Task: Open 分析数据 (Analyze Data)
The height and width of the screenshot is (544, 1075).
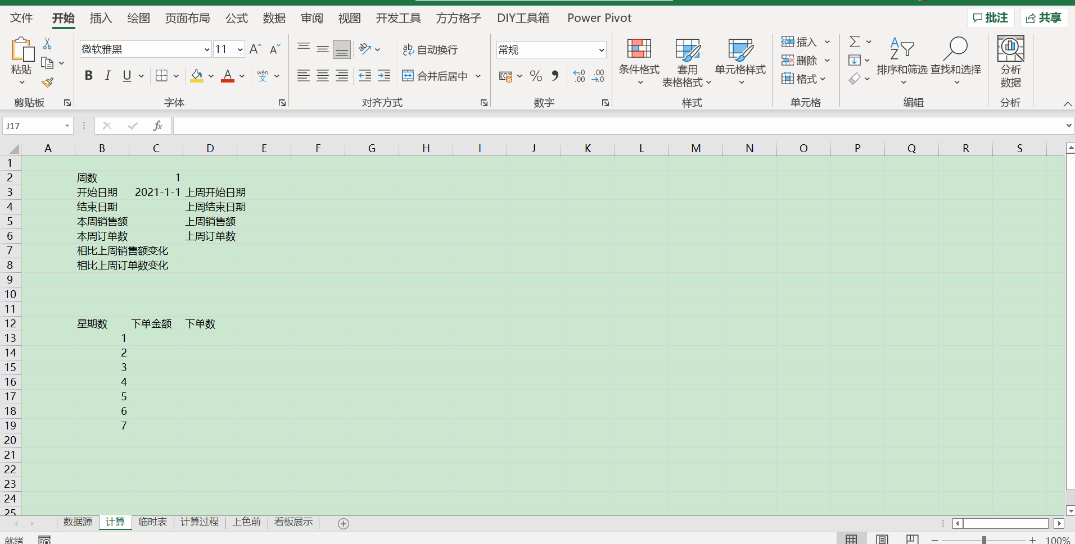Action: [x=1010, y=62]
